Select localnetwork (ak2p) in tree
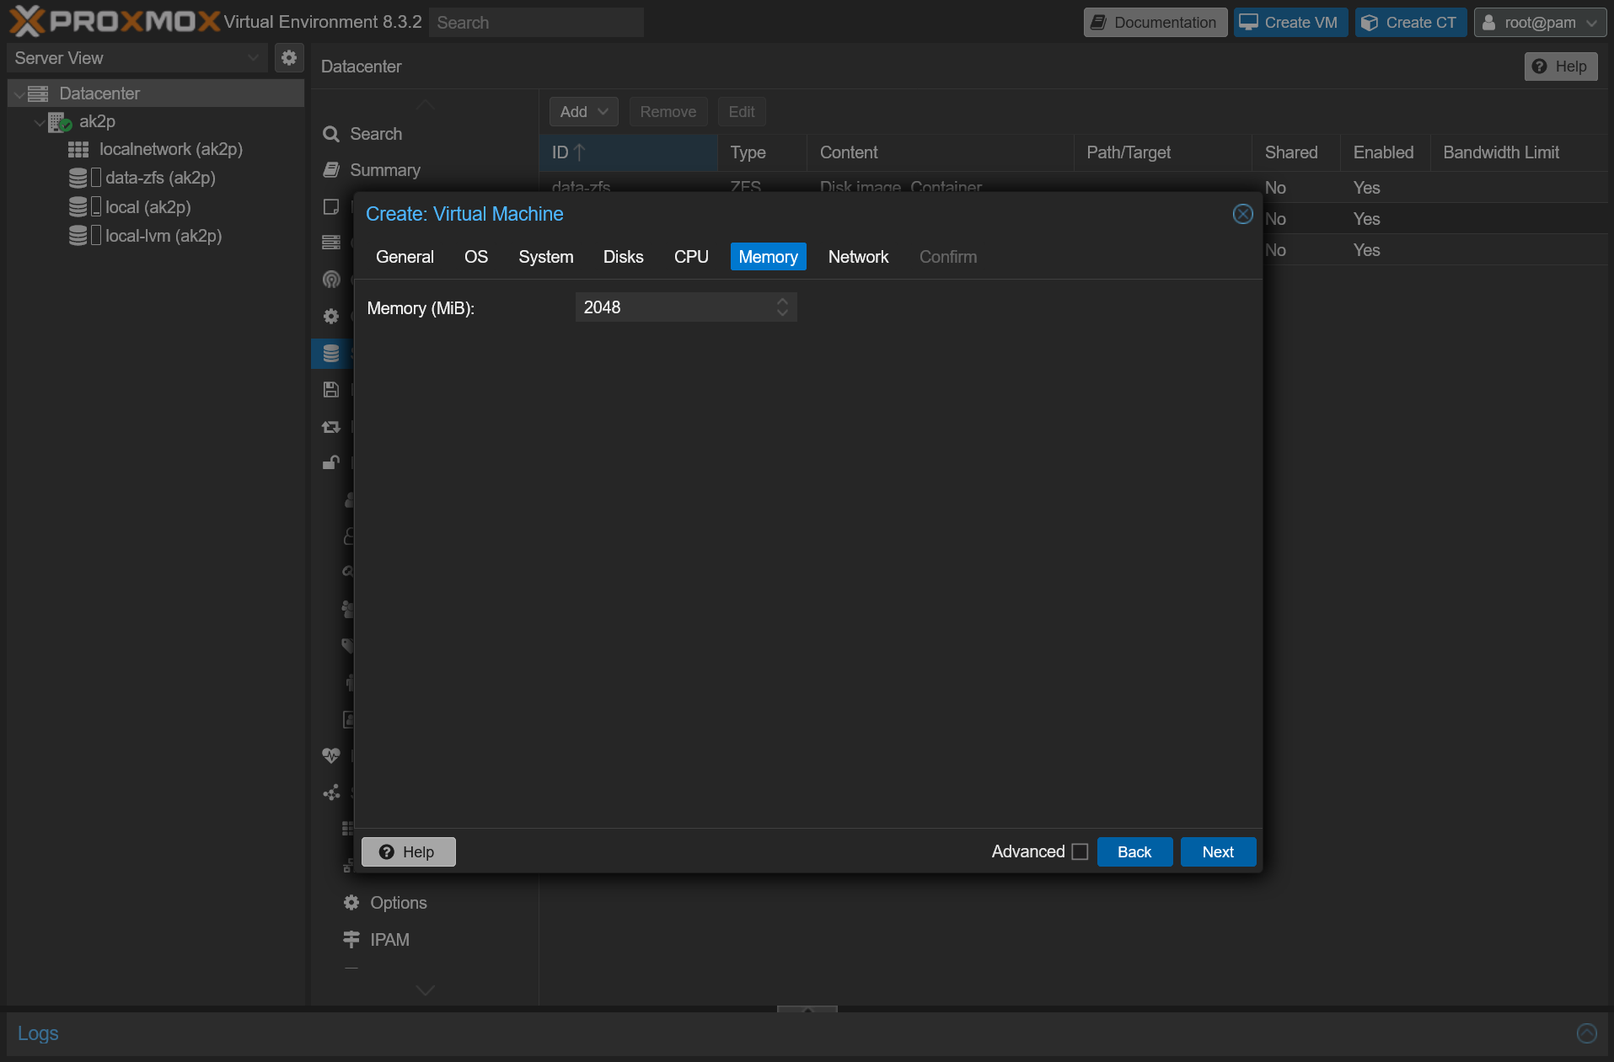1614x1062 pixels. pos(171,150)
